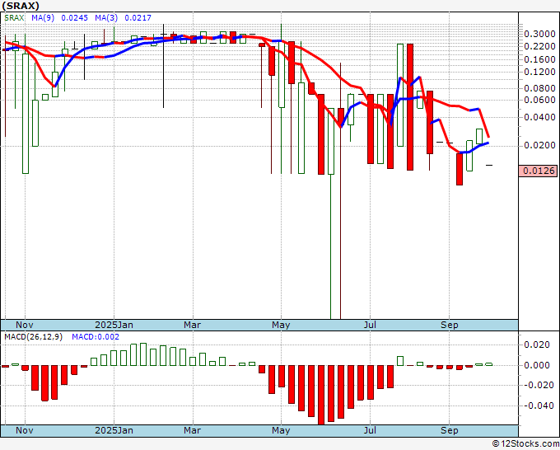Click the MA(9) value 0.0245
This screenshot has width=560, height=450.
pyautogui.click(x=74, y=17)
